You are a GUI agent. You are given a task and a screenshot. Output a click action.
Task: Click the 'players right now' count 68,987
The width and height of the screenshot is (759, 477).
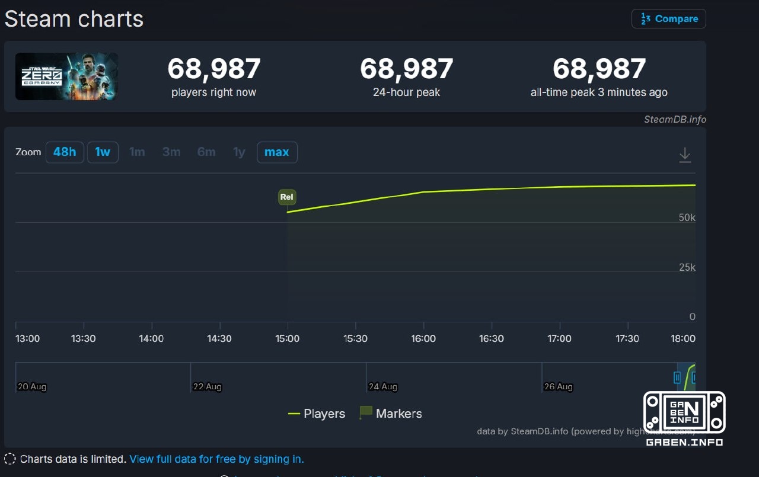(x=213, y=69)
